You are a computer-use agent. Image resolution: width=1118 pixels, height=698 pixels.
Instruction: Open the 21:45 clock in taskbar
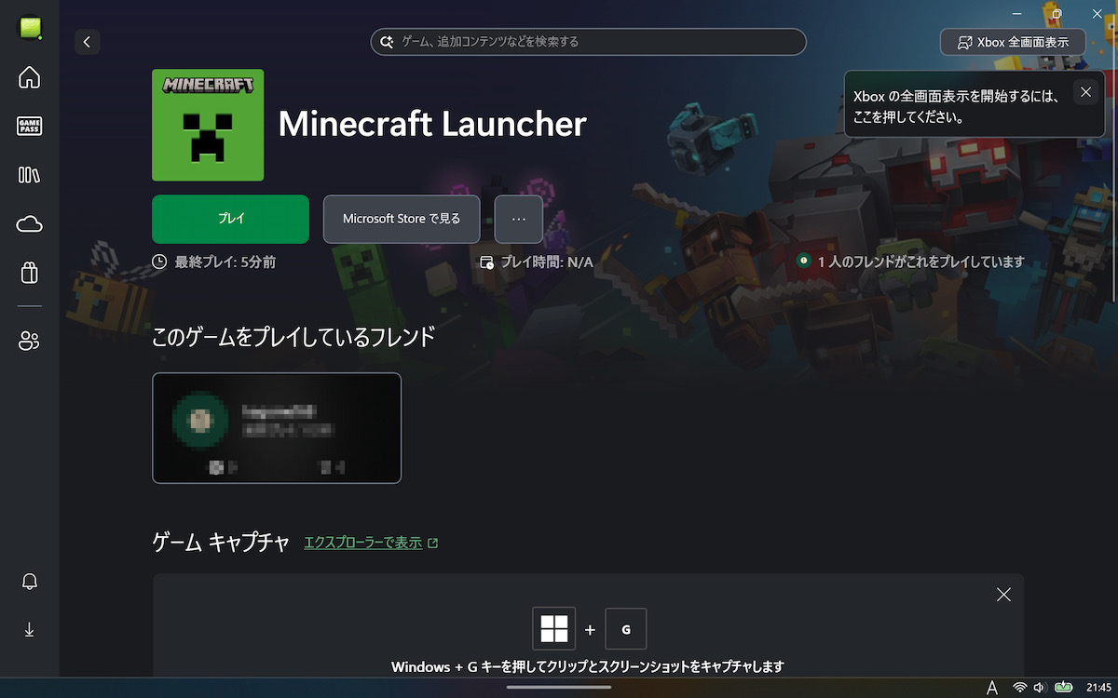click(x=1099, y=687)
